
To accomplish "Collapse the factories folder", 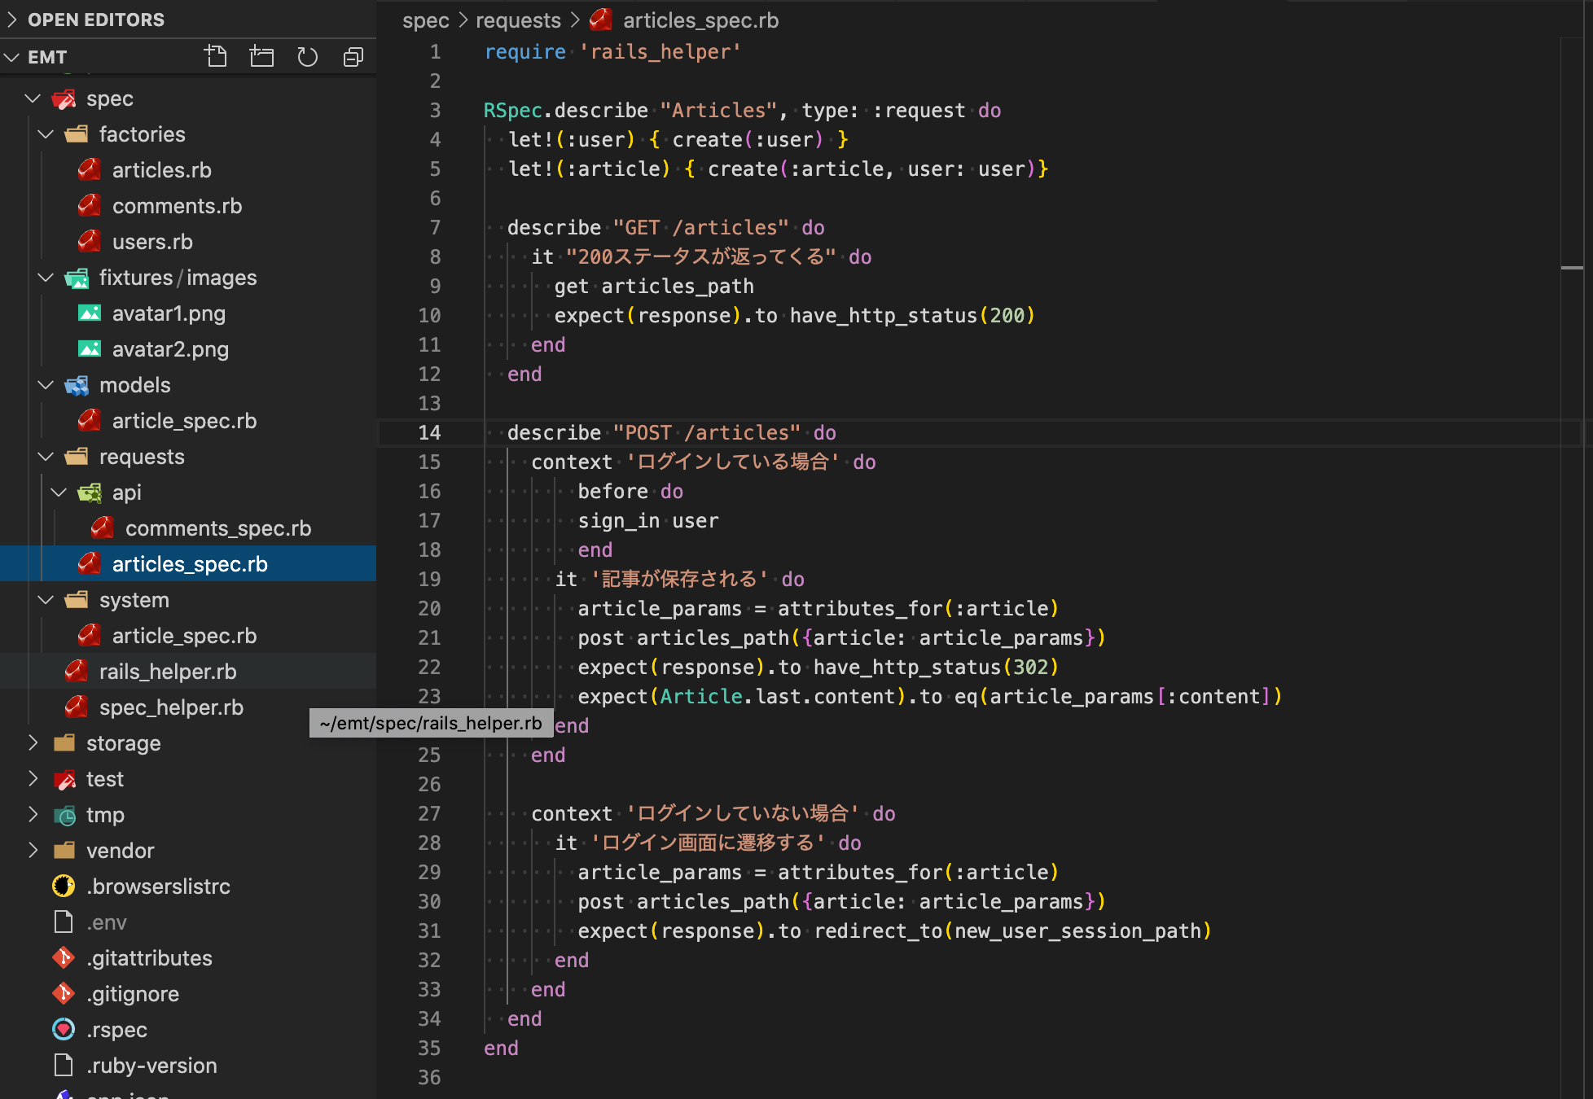I will [142, 134].
